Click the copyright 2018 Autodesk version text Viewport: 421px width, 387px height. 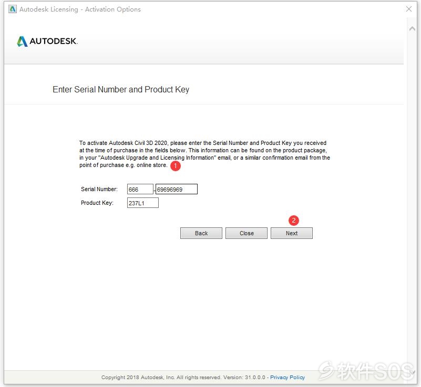(x=183, y=378)
